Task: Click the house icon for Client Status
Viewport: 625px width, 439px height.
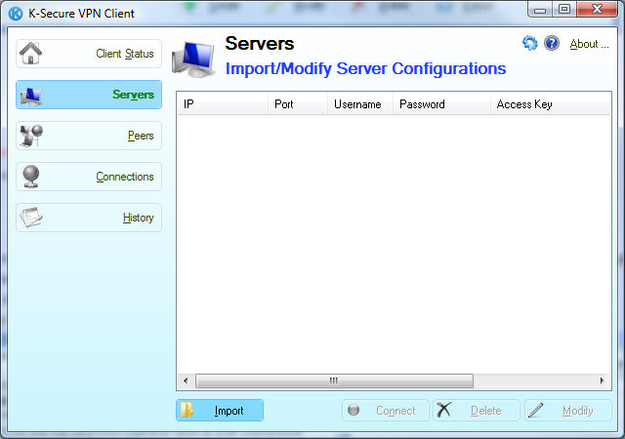Action: point(31,53)
